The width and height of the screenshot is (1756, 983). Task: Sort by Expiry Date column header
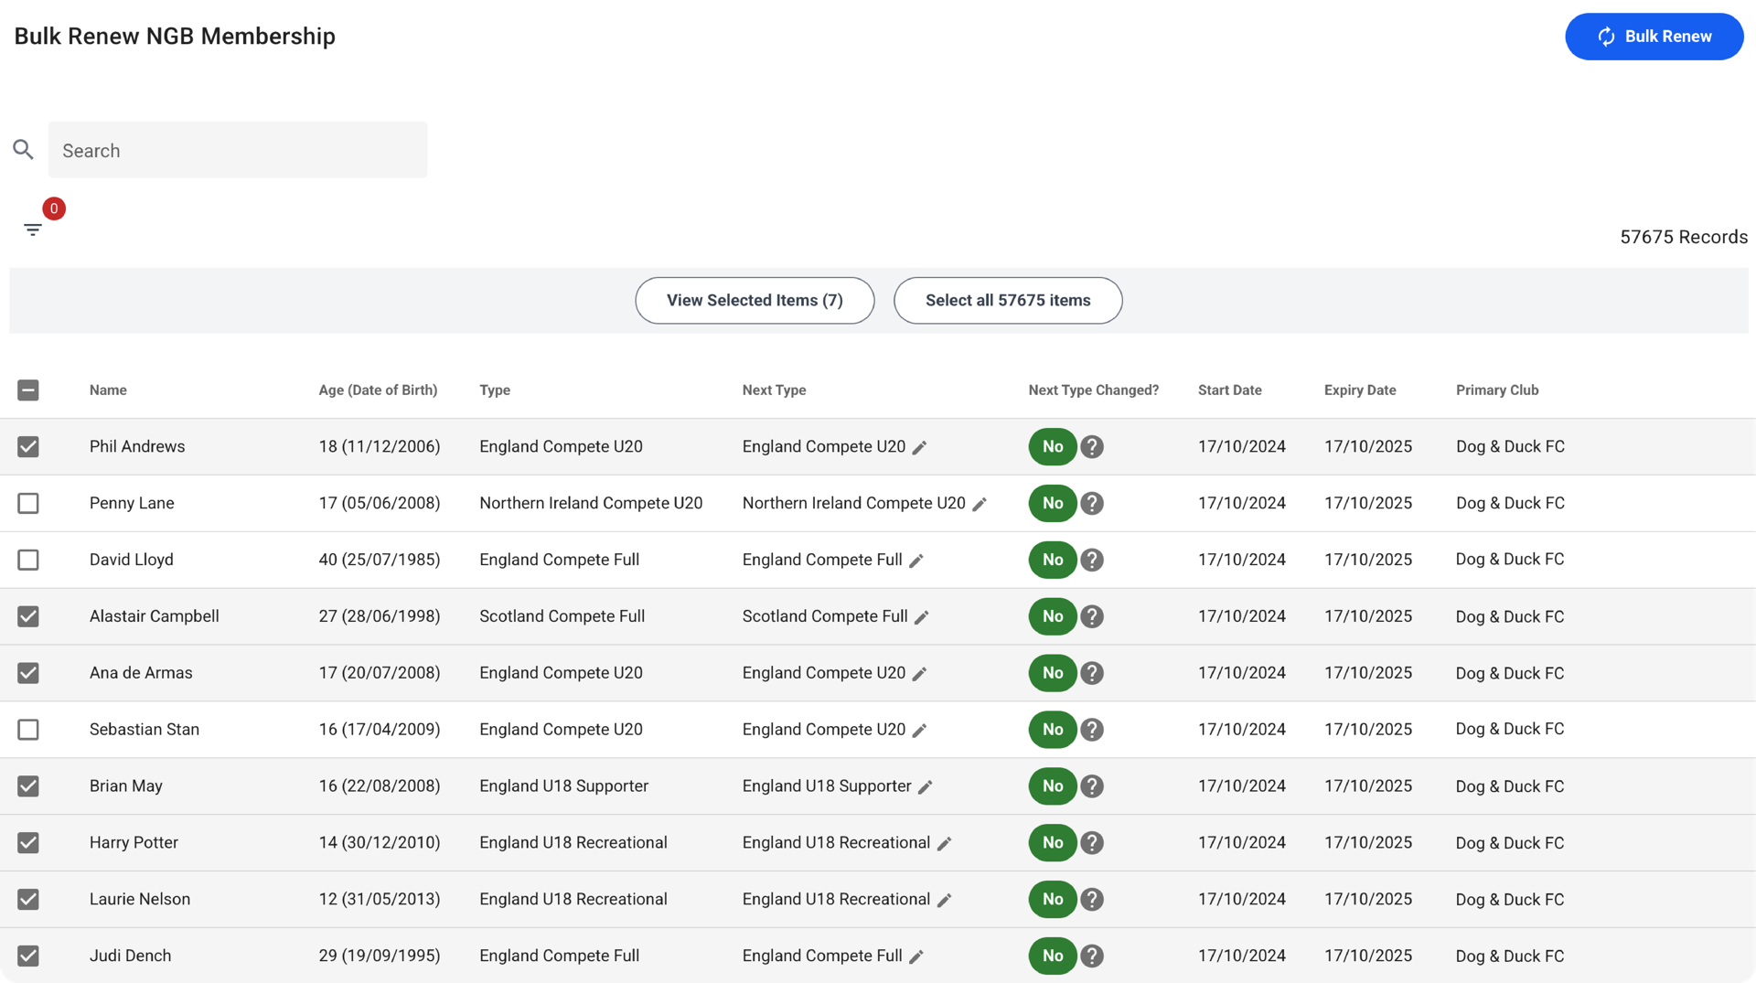click(1359, 390)
